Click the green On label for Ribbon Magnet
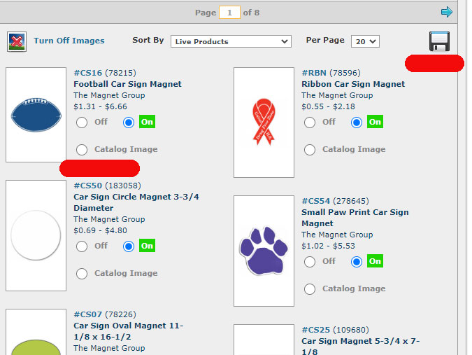The height and width of the screenshot is (355, 472). point(375,122)
